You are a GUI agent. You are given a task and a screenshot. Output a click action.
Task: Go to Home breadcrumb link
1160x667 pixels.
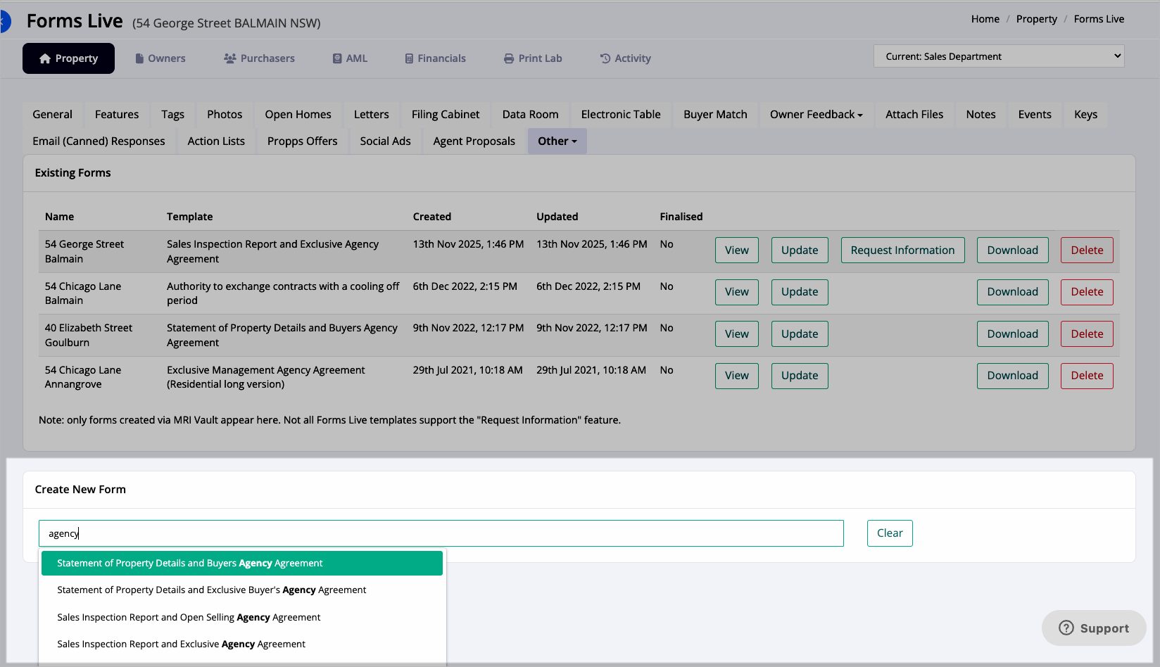[985, 19]
